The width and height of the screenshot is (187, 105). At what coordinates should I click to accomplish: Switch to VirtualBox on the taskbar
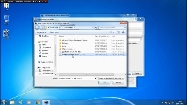46,102
